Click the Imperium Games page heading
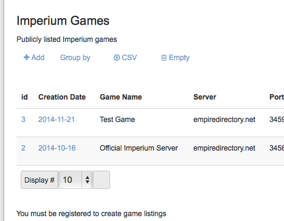The height and width of the screenshot is (221, 284). [63, 21]
